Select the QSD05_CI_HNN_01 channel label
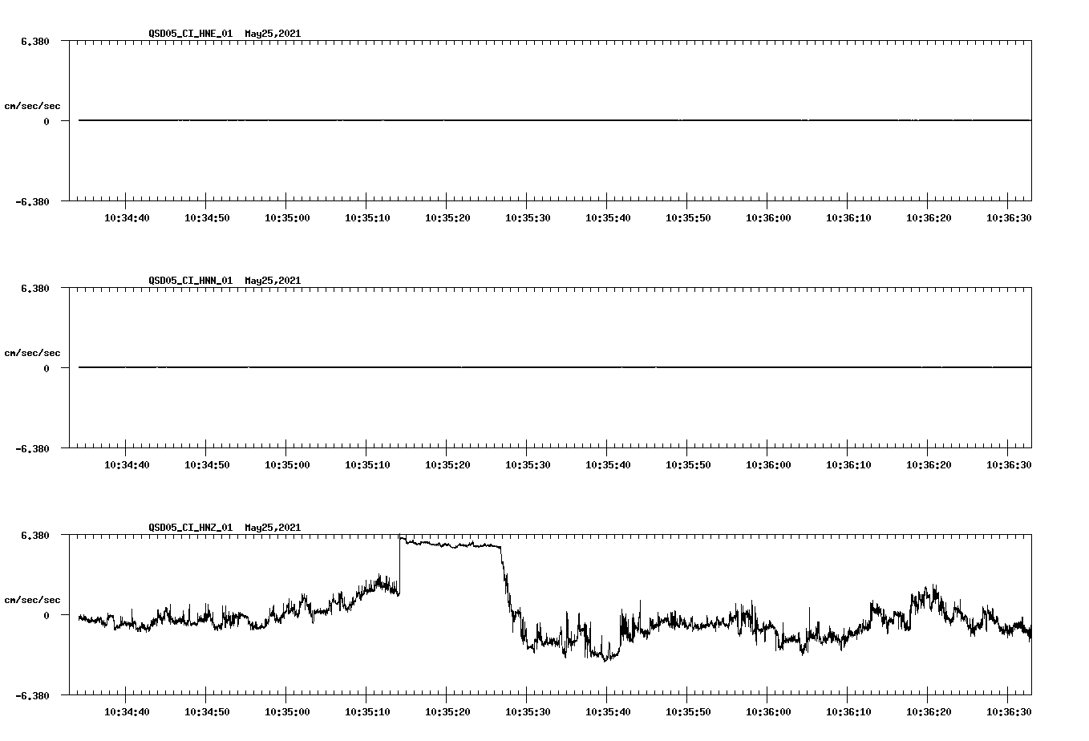The image size is (1089, 741). point(190,281)
